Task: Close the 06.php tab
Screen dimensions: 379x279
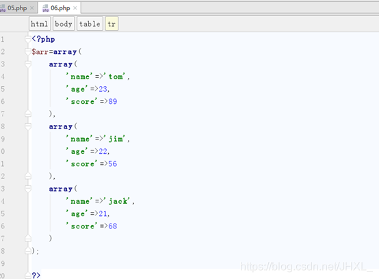Action: coord(75,8)
